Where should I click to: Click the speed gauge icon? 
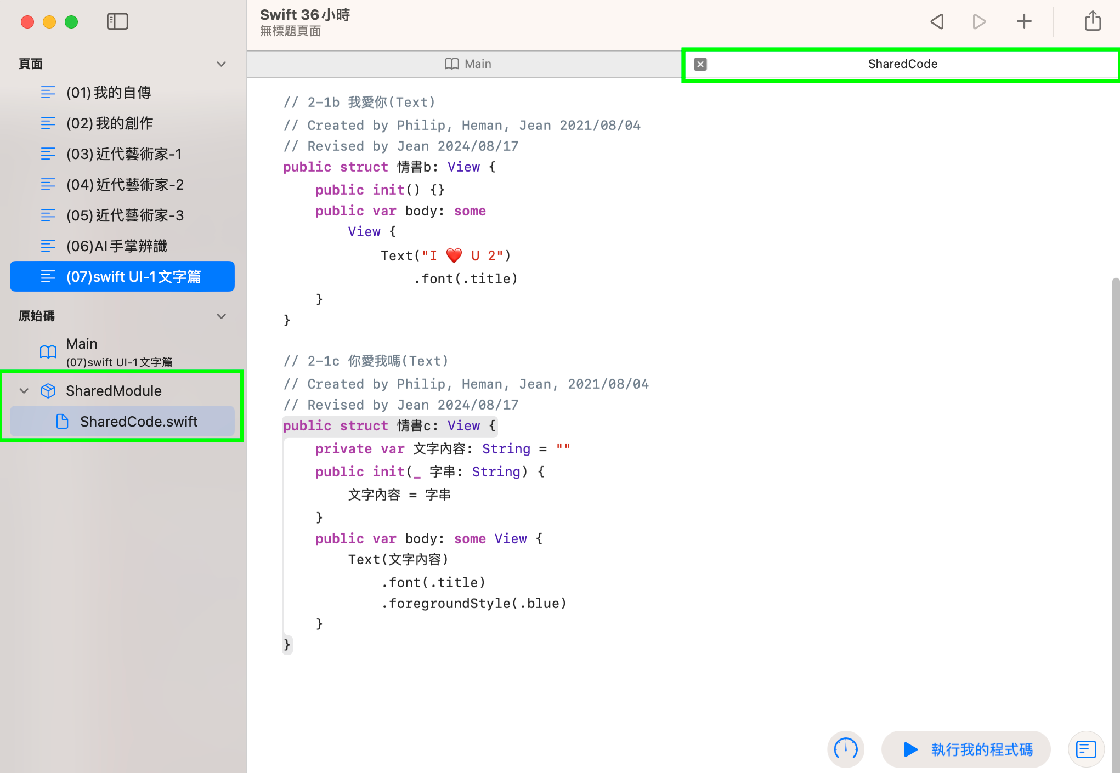point(845,749)
